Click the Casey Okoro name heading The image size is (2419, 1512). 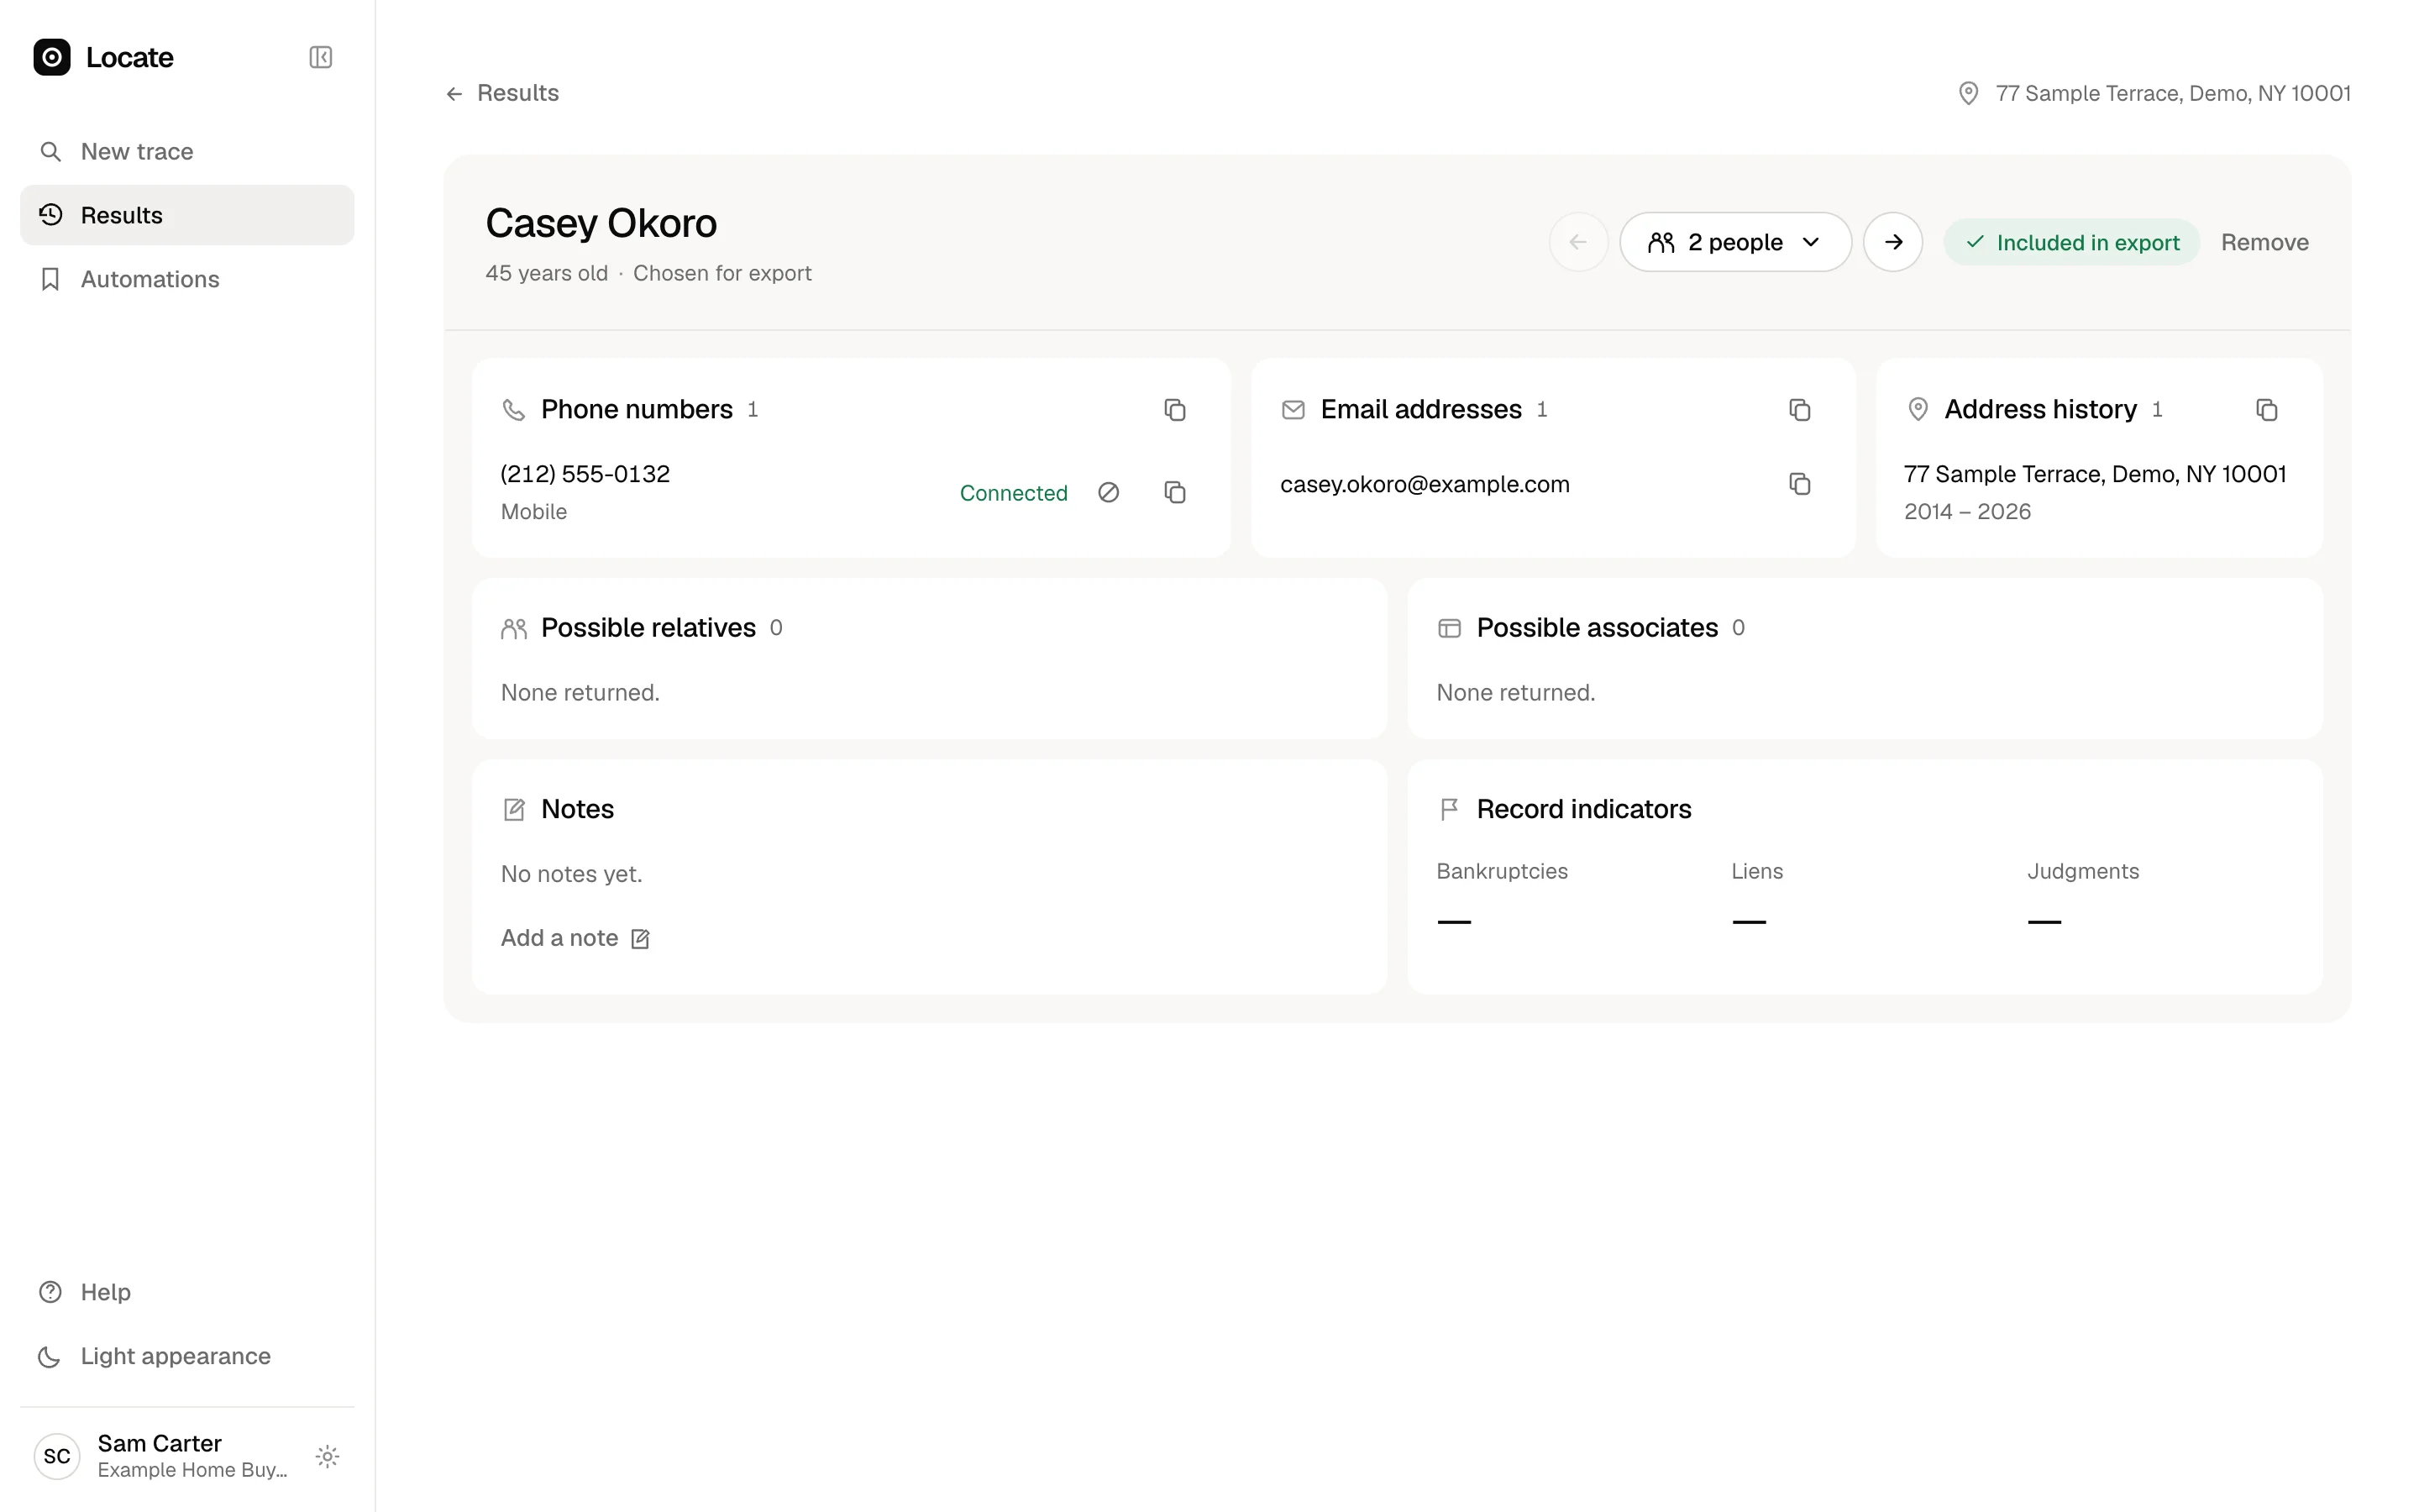click(x=601, y=223)
